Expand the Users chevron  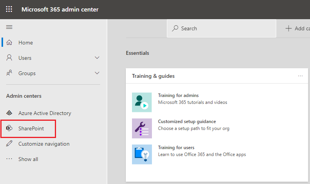97,58
